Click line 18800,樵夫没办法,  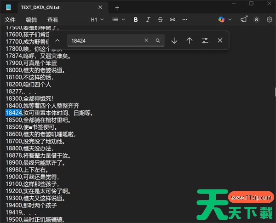pyautogui.click(x=29, y=149)
